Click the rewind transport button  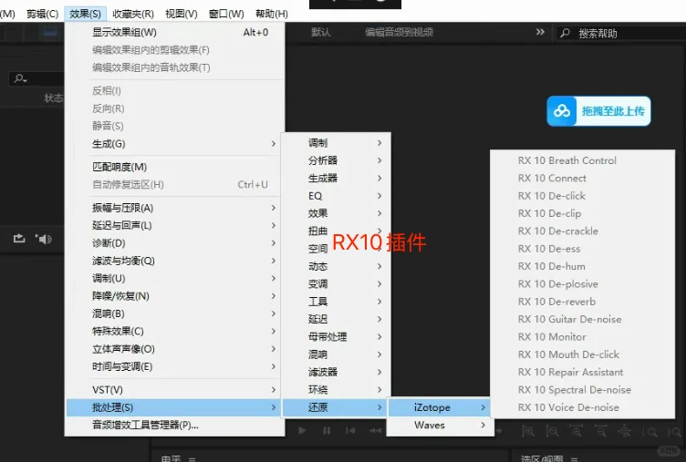click(375, 430)
